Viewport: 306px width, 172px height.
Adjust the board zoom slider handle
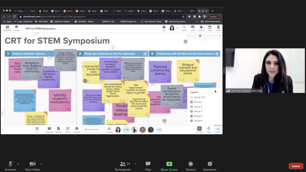(x=200, y=36)
